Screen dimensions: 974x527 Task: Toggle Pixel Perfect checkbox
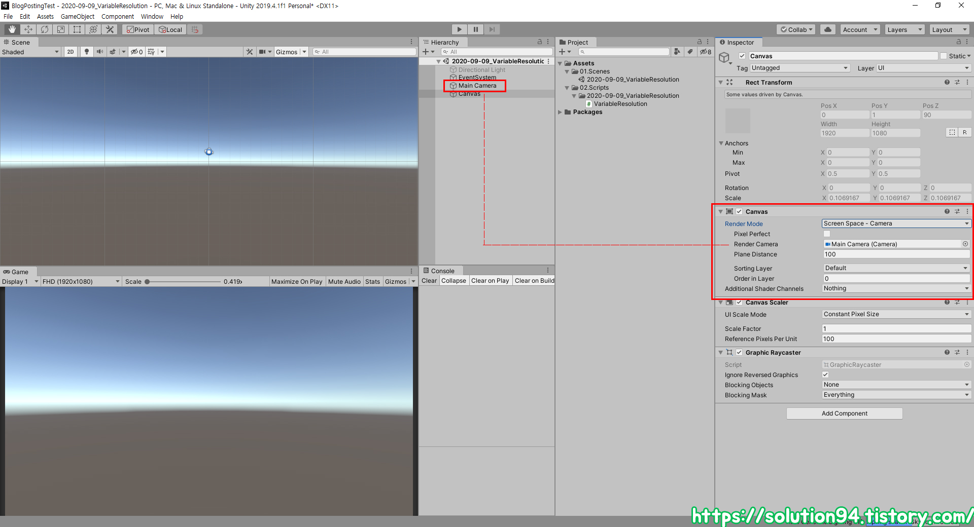pos(827,234)
